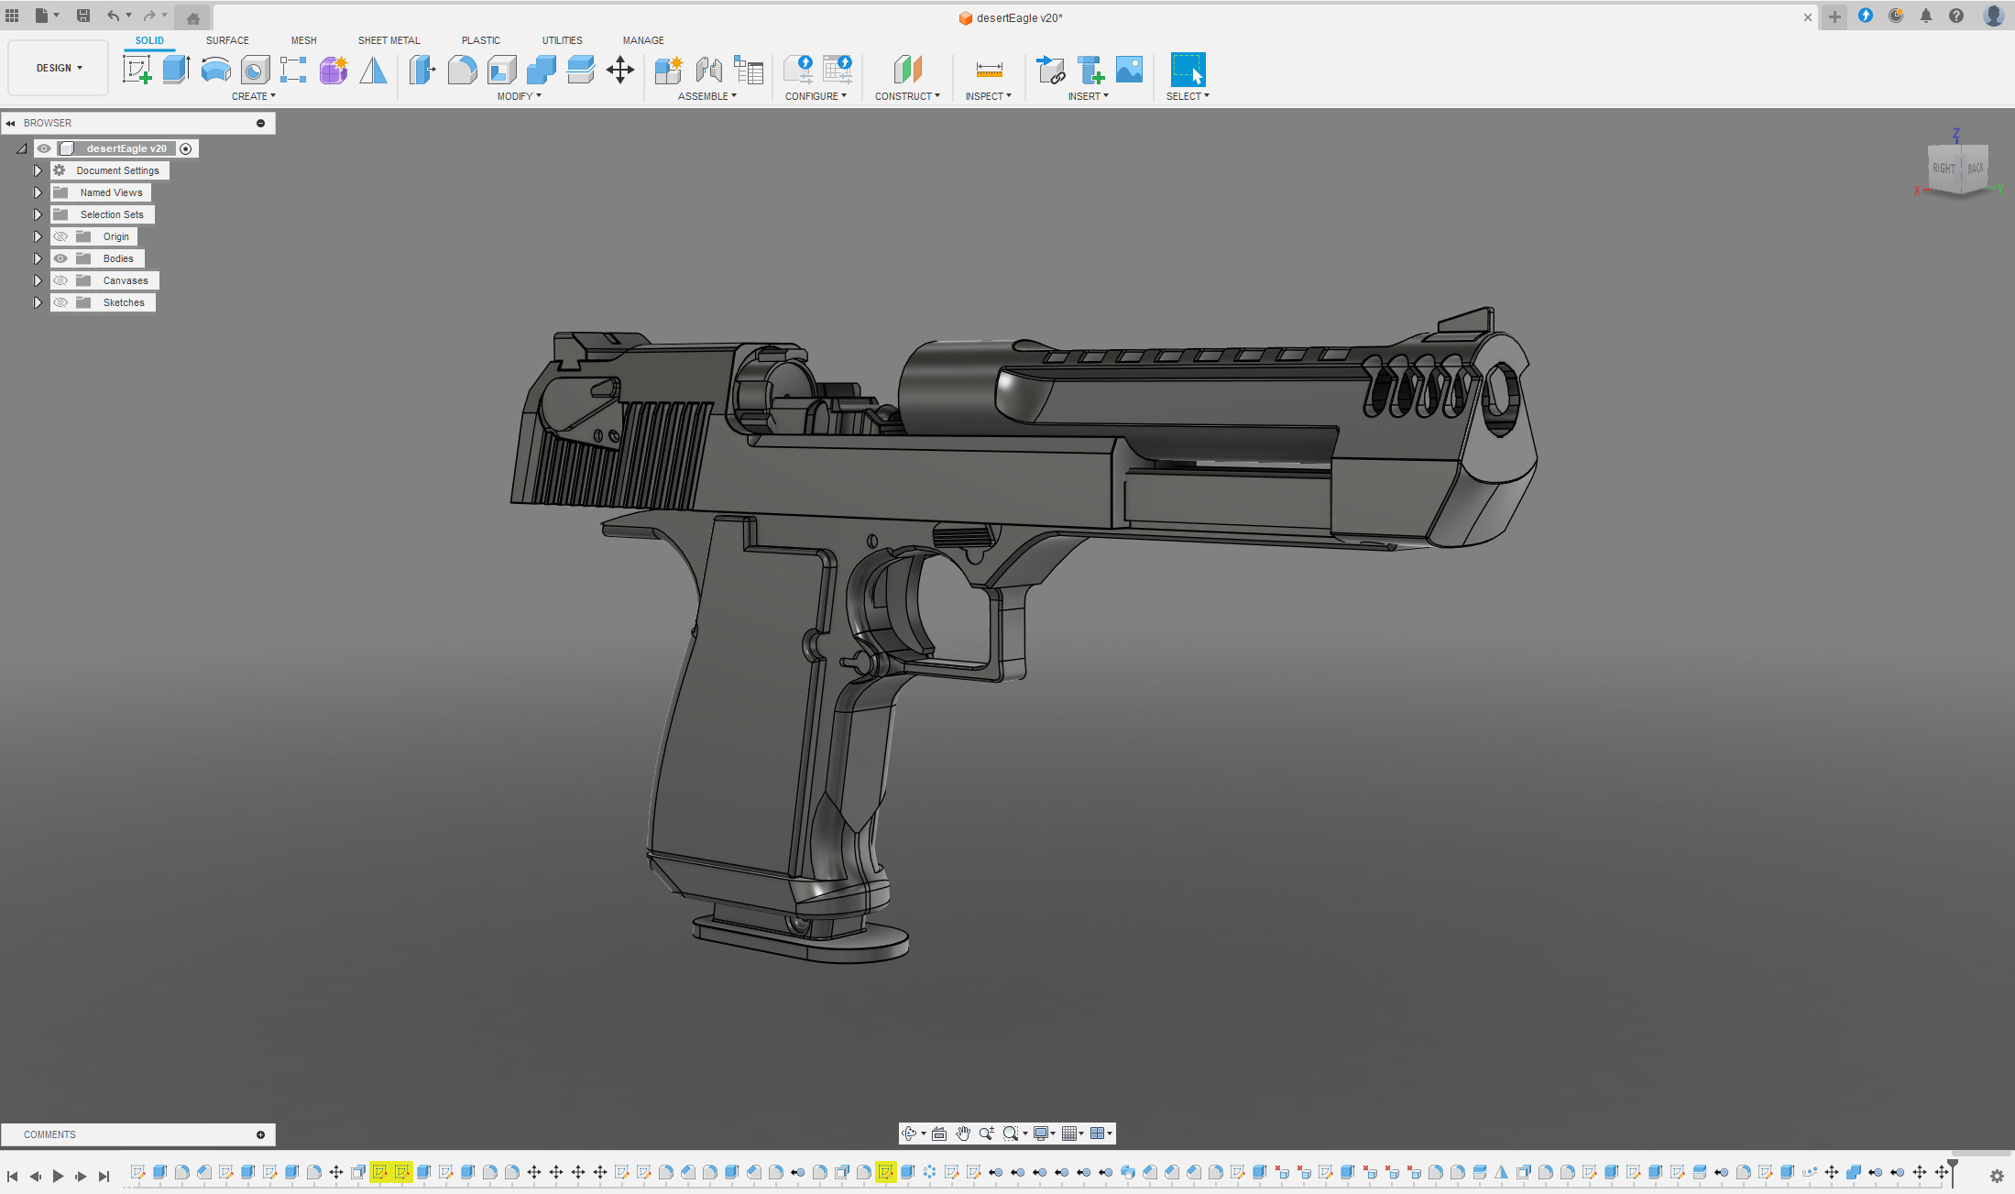Click the Offset Plane construct icon
2015x1194 pixels.
(x=907, y=70)
